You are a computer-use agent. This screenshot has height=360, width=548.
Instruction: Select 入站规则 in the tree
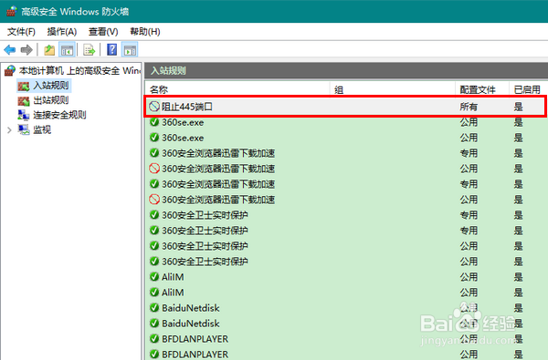click(x=51, y=86)
